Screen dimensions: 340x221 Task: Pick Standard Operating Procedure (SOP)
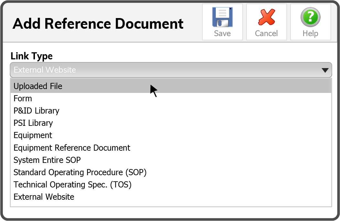pos(80,172)
